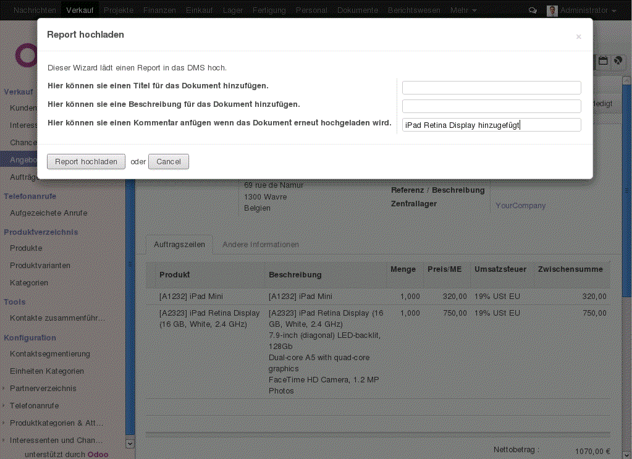Viewport: 632px width, 459px height.
Task: Click the Nettobetrag value 1070,00 €
Action: (x=592, y=452)
